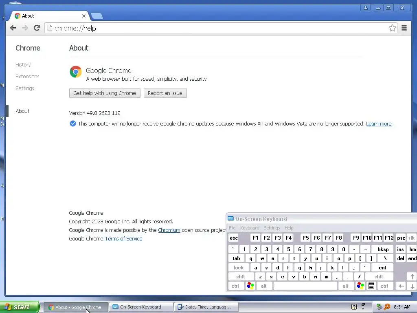Click the Chrome forward arrow button
Screen dimensions: 417x313
pos(25,28)
